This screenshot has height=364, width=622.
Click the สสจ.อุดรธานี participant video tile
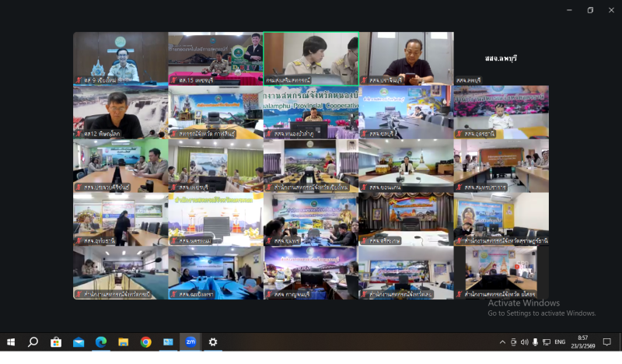click(501, 112)
